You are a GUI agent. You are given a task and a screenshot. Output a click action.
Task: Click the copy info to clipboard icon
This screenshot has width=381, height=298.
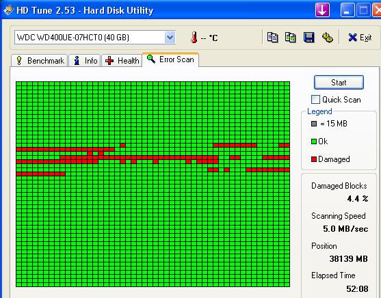[272, 38]
